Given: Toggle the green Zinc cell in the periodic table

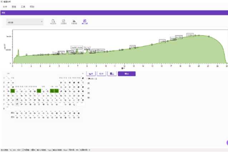Looking at the screenshot, I should [56, 91].
